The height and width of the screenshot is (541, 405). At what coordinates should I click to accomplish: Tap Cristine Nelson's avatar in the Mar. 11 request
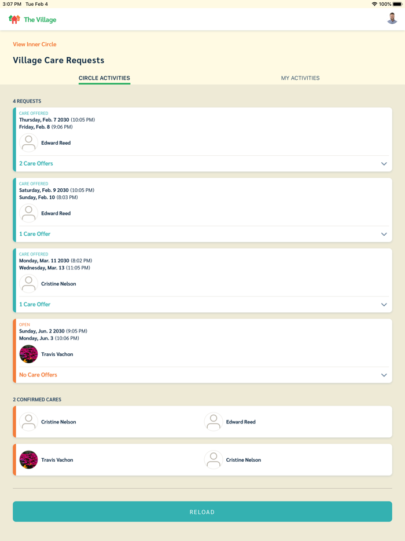28,284
